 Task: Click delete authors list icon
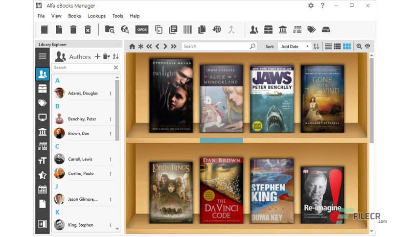pos(107,56)
